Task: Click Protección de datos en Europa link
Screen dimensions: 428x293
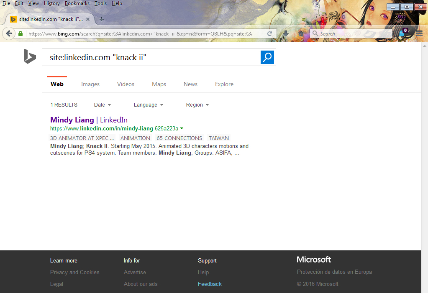Action: [334, 272]
